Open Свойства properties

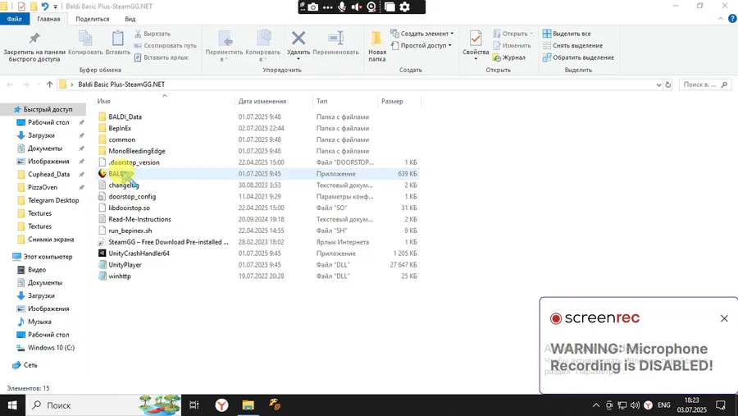pyautogui.click(x=476, y=45)
